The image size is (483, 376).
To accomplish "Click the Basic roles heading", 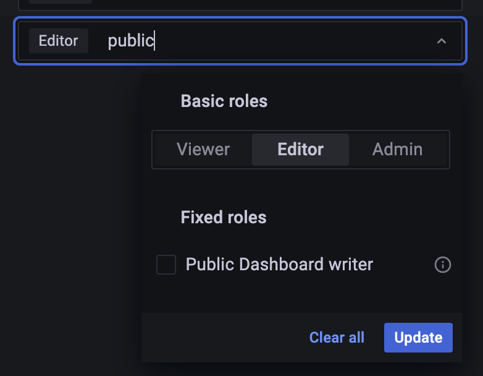I will (224, 101).
